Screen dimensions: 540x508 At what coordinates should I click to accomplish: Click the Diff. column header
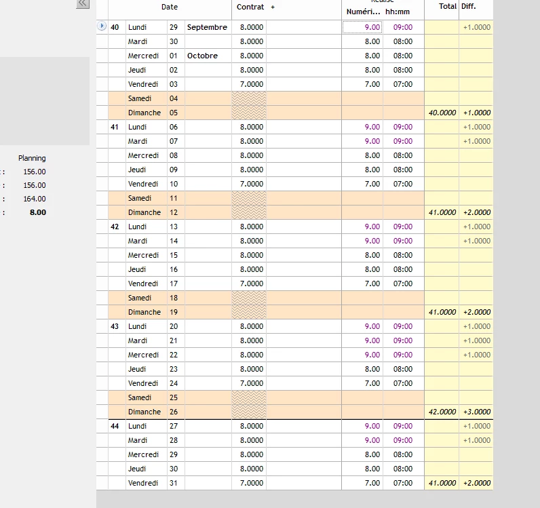[468, 7]
